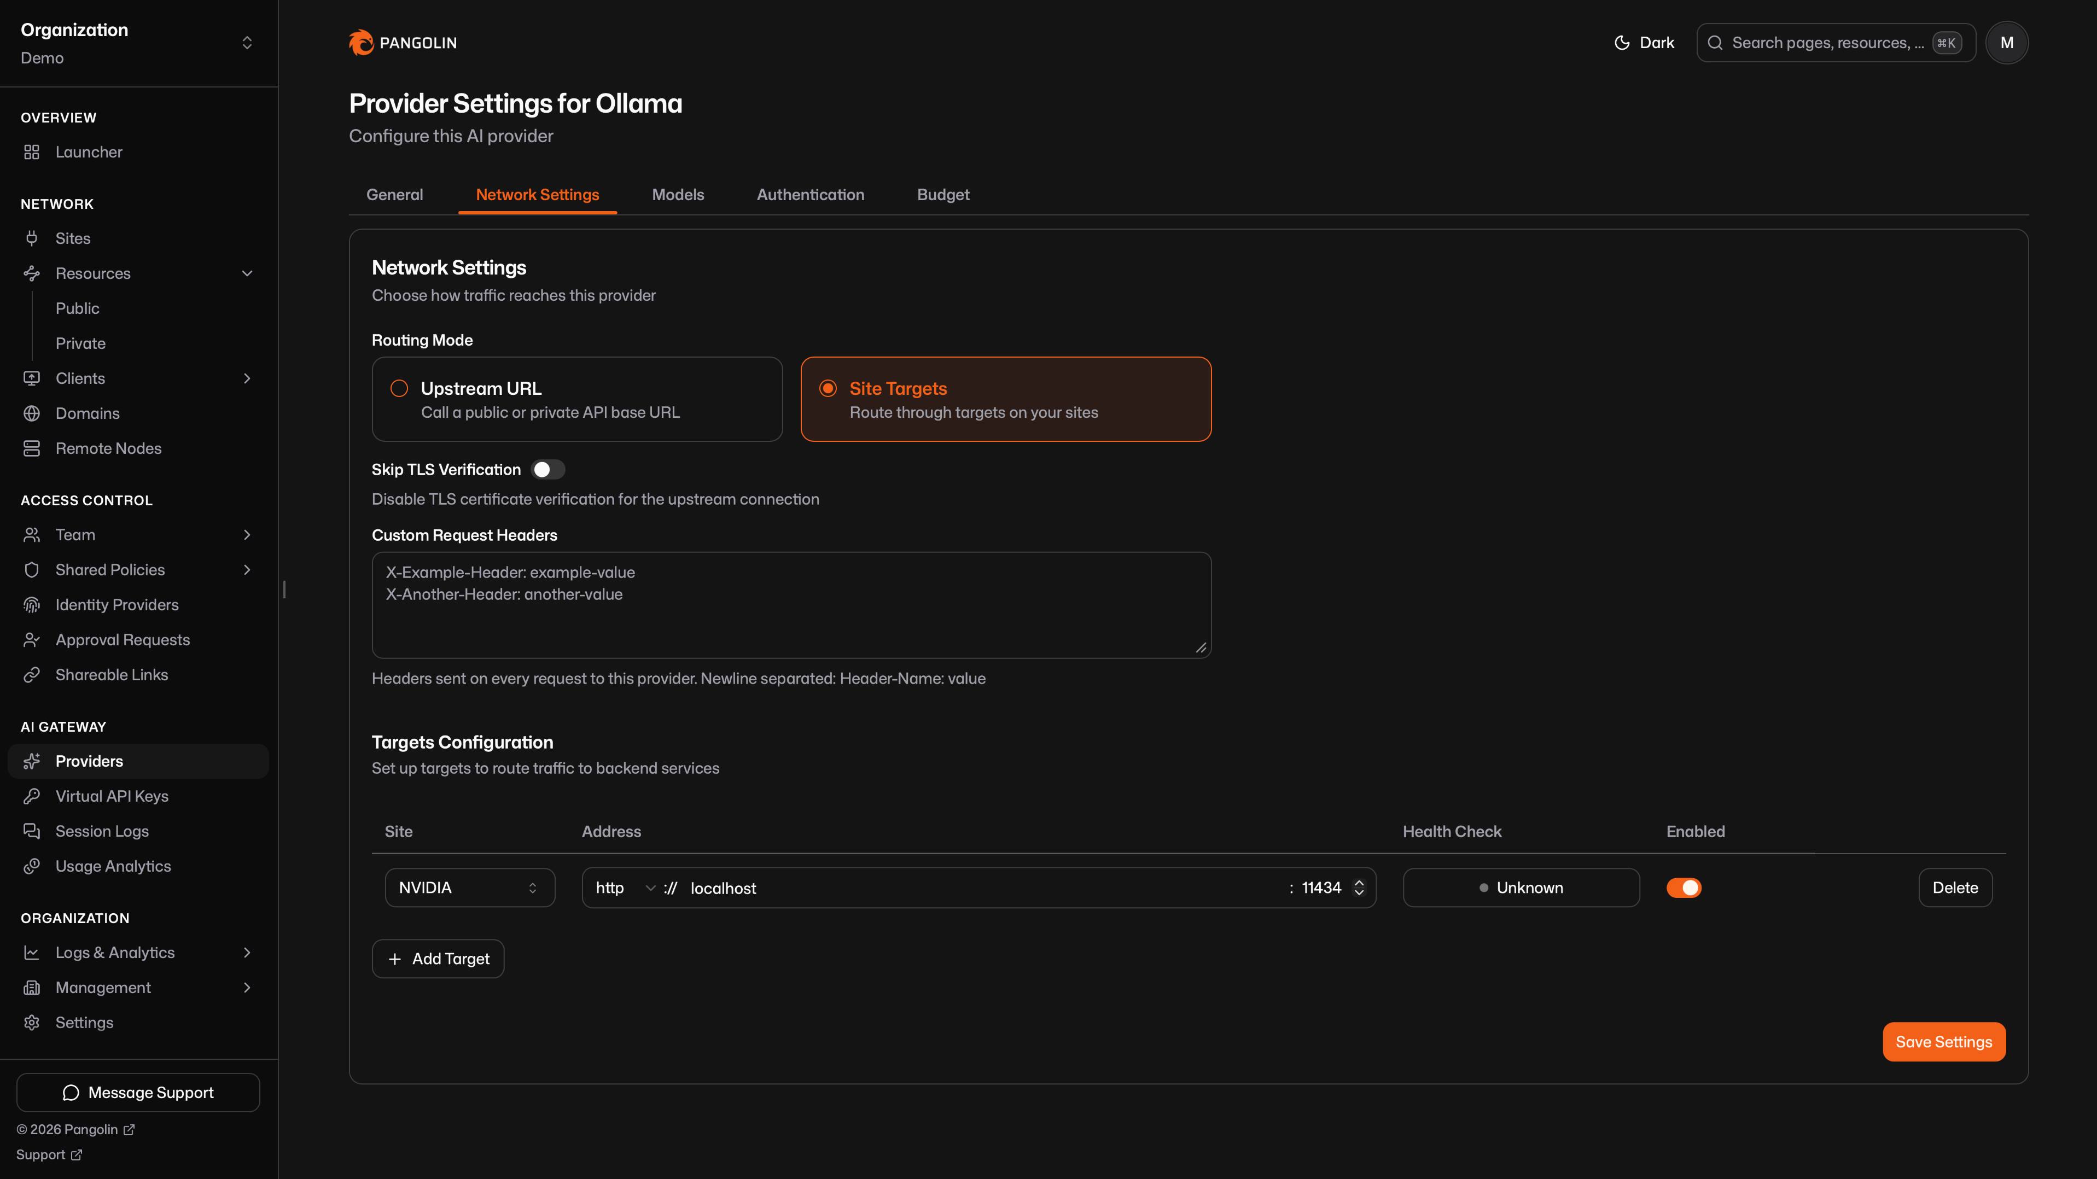
Task: Open the Organization Demo switcher
Action: [x=138, y=43]
